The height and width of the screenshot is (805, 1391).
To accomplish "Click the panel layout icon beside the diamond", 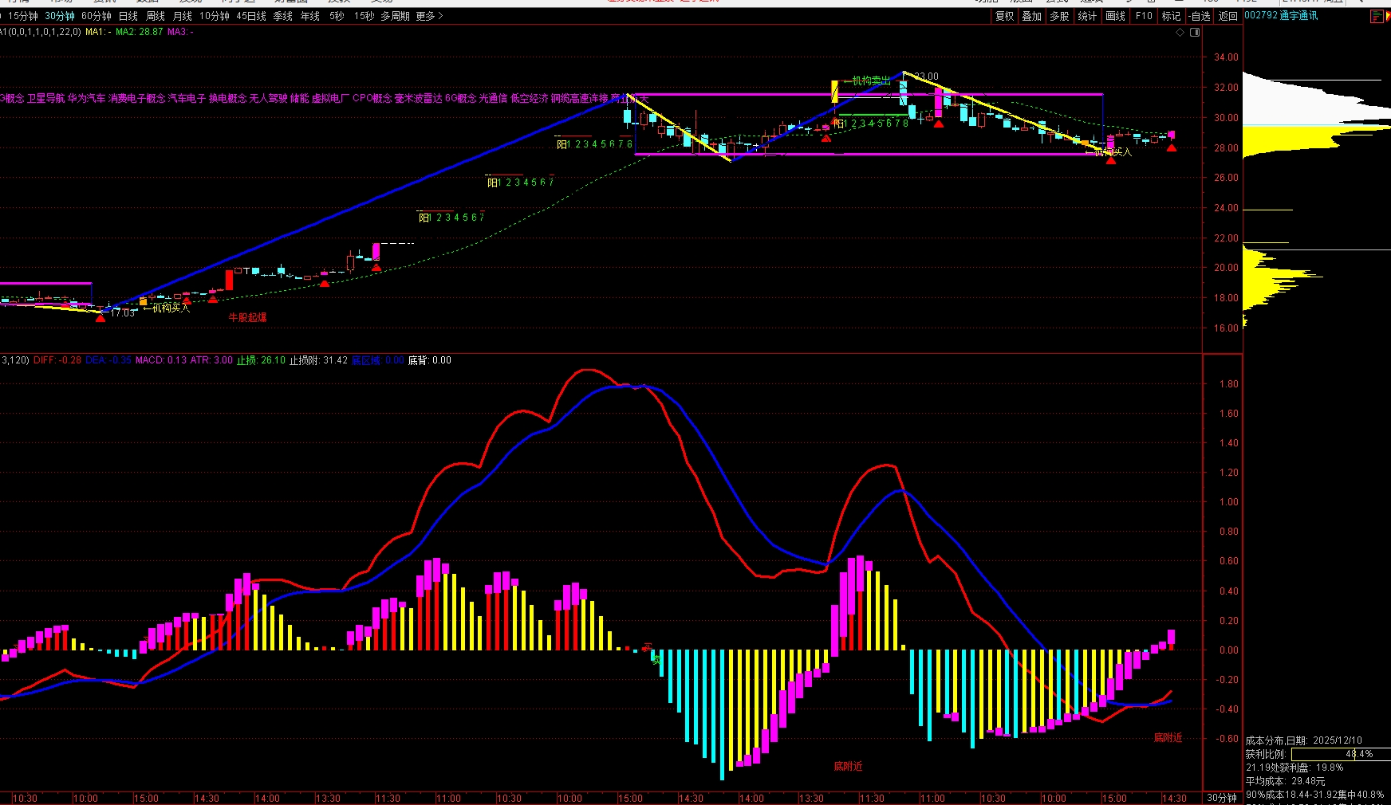I will click(1195, 33).
